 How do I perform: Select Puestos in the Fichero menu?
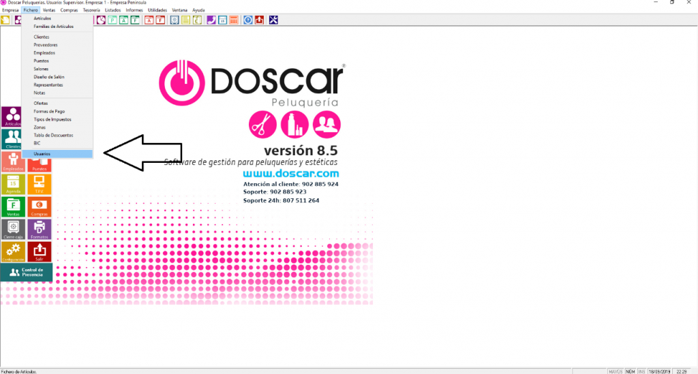coord(57,61)
